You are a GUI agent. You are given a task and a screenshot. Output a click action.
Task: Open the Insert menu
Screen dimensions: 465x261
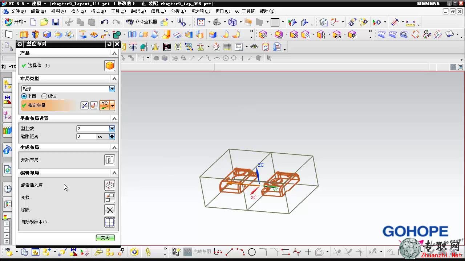(78, 11)
